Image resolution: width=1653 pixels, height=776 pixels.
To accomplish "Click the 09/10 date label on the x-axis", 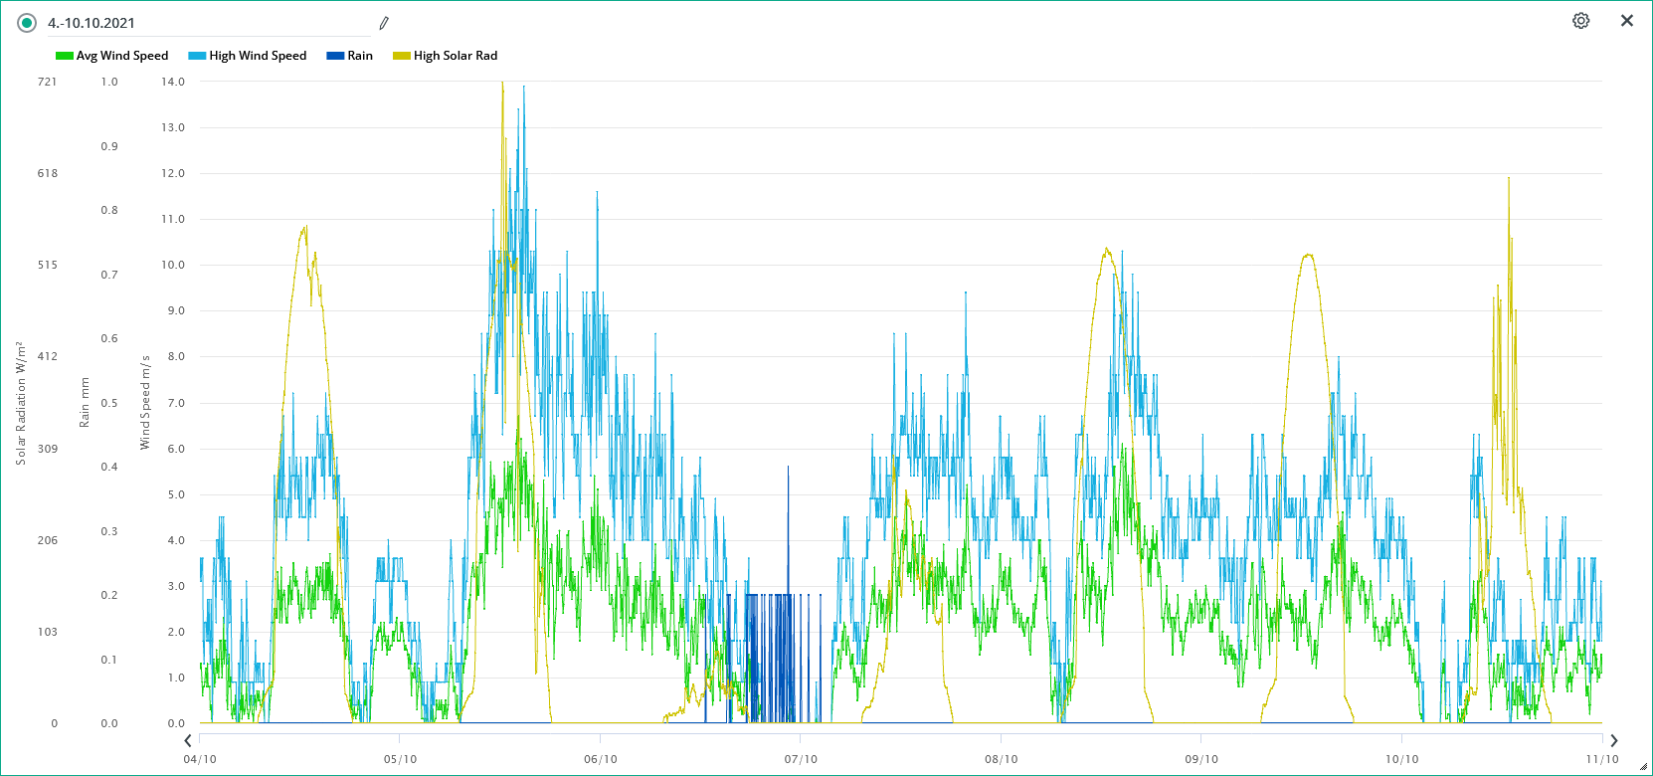I will point(1201,759).
